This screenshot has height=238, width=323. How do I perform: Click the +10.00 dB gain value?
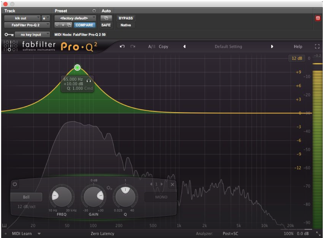(x=73, y=84)
